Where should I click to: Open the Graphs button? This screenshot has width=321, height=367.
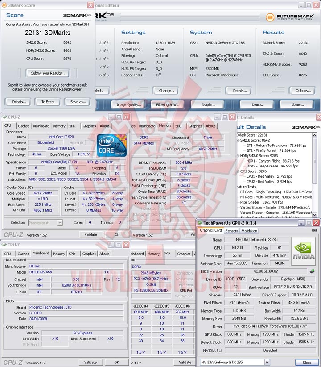[208, 104]
